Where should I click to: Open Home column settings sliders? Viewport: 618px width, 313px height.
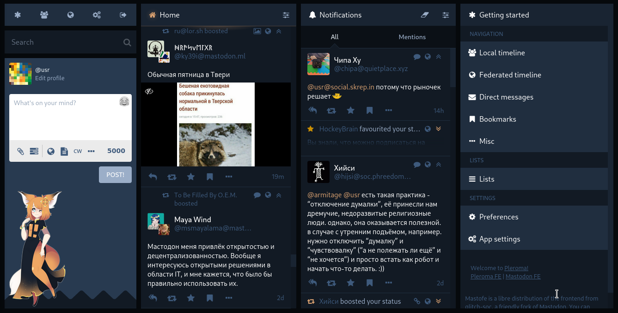(286, 15)
